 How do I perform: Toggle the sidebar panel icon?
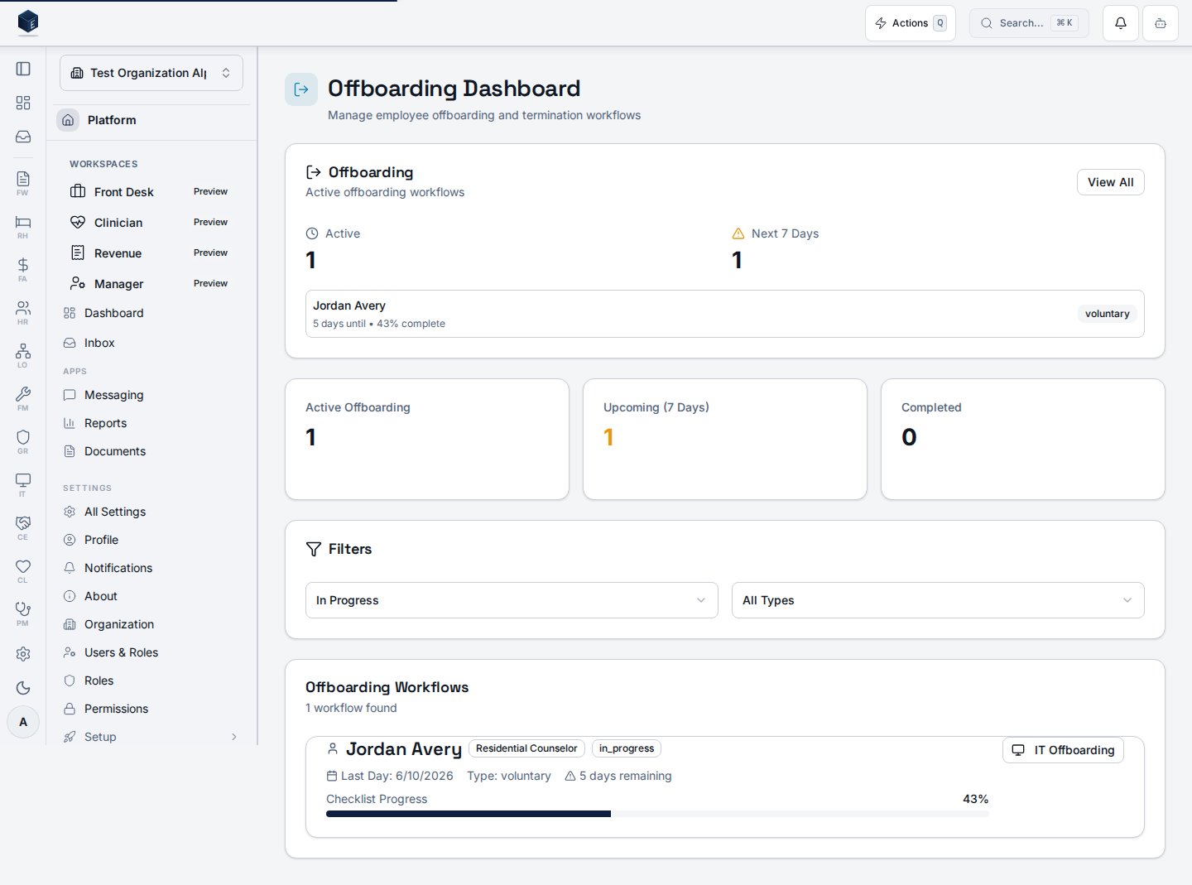click(x=23, y=69)
